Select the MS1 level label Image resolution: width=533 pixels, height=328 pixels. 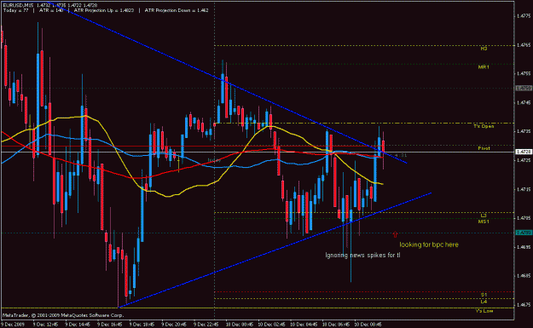click(484, 222)
